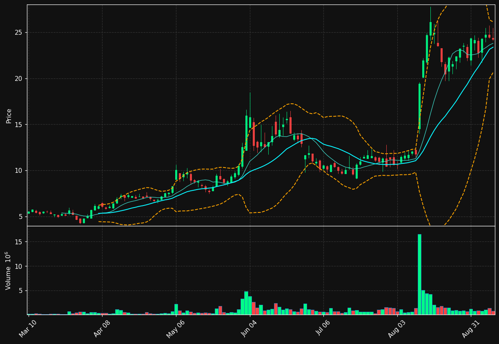This screenshot has height=344, width=499.
Task: Click the 'Volume 10⁶' axis label
Action: pos(8,270)
